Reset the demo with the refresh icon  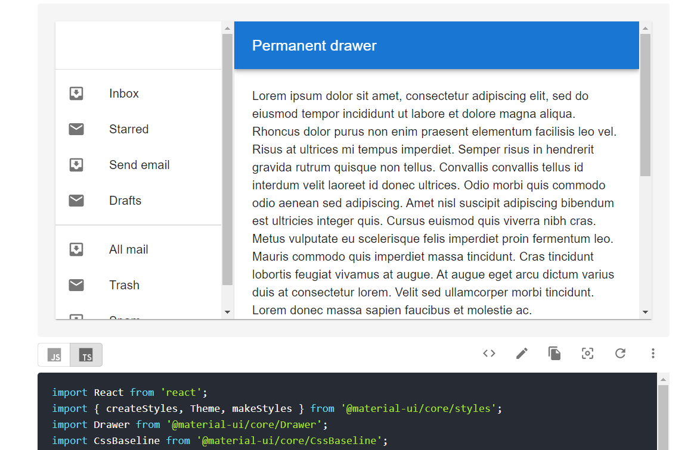tap(620, 354)
